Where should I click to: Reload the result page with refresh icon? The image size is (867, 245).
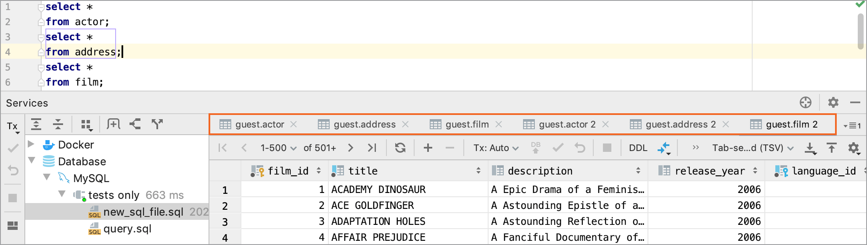tap(400, 148)
